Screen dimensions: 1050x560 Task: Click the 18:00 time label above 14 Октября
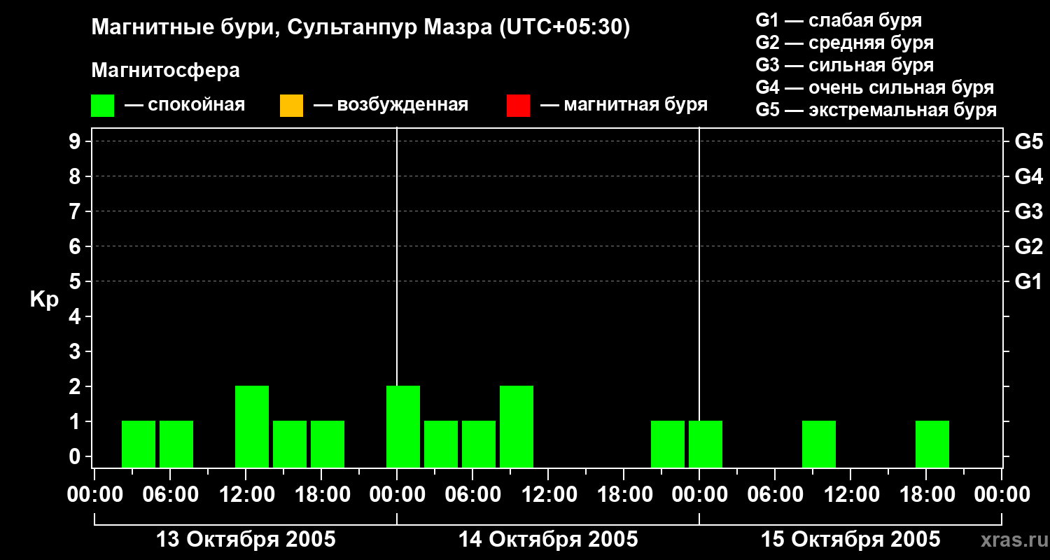[x=624, y=494]
